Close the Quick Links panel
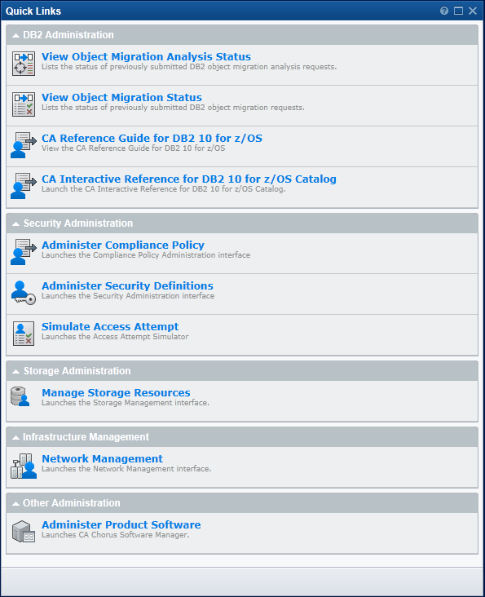 (x=473, y=11)
